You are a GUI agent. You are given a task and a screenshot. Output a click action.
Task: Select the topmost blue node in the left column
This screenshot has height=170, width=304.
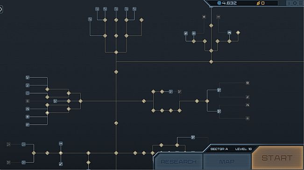(28, 78)
